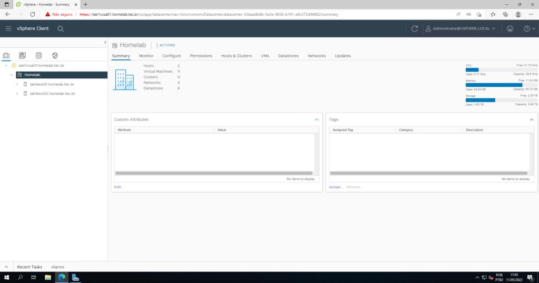Open Alarms panel tab

[x=58, y=267]
